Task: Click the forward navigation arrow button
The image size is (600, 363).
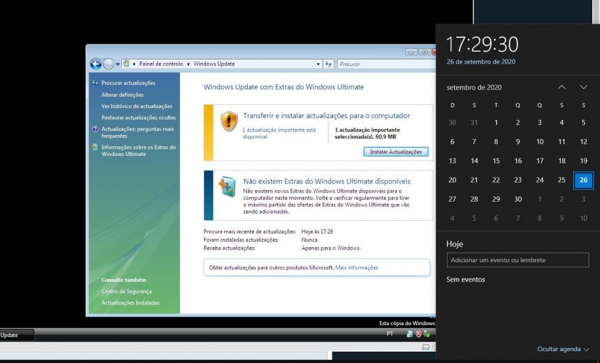Action: 108,64
